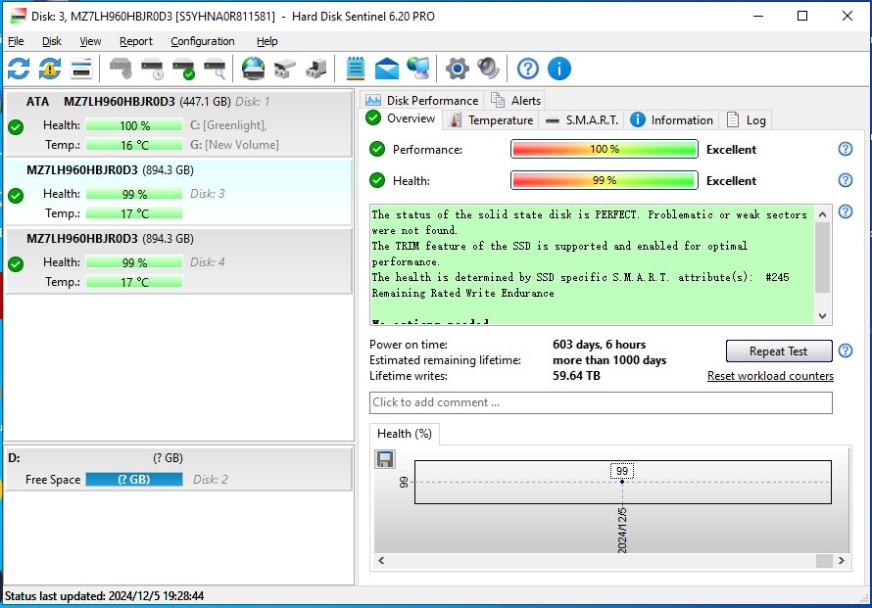
Task: Click the grey disk with shield toolbar icon
Action: pyautogui.click(x=121, y=69)
